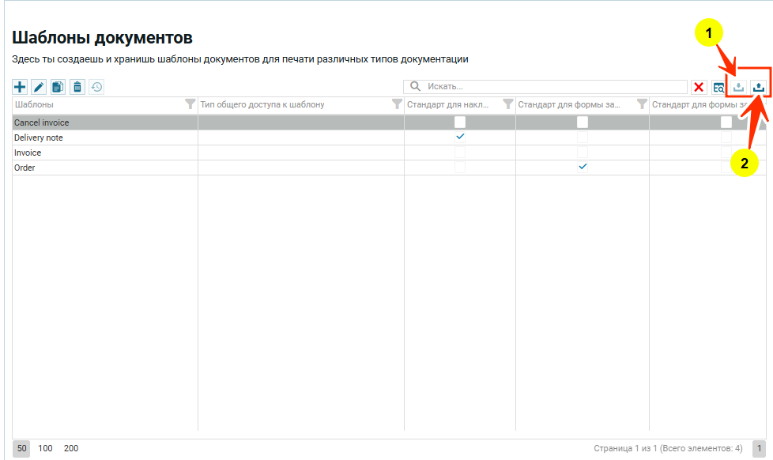Screen dimensions: 773x460
Task: Open filter for the Шаблоны column
Action: point(190,104)
